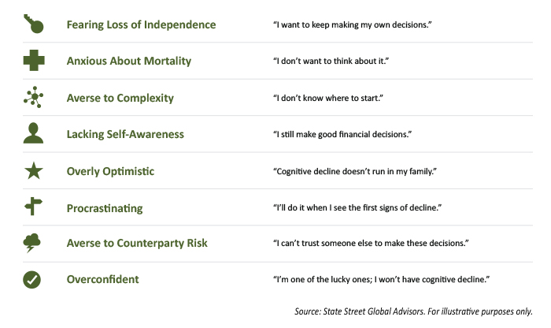Click the Lacking Self-Awareness heading

click(x=125, y=134)
